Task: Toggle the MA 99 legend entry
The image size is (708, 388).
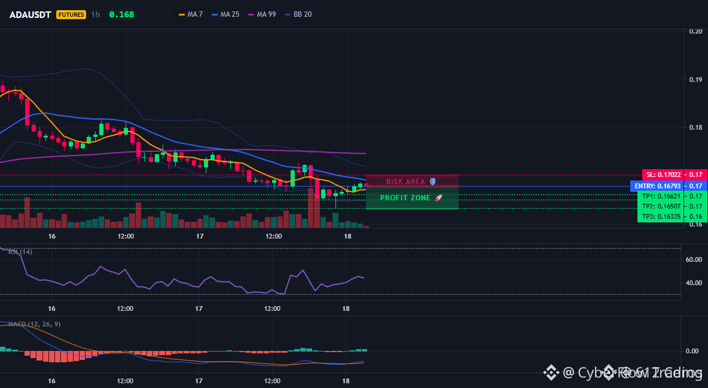Action: click(262, 14)
